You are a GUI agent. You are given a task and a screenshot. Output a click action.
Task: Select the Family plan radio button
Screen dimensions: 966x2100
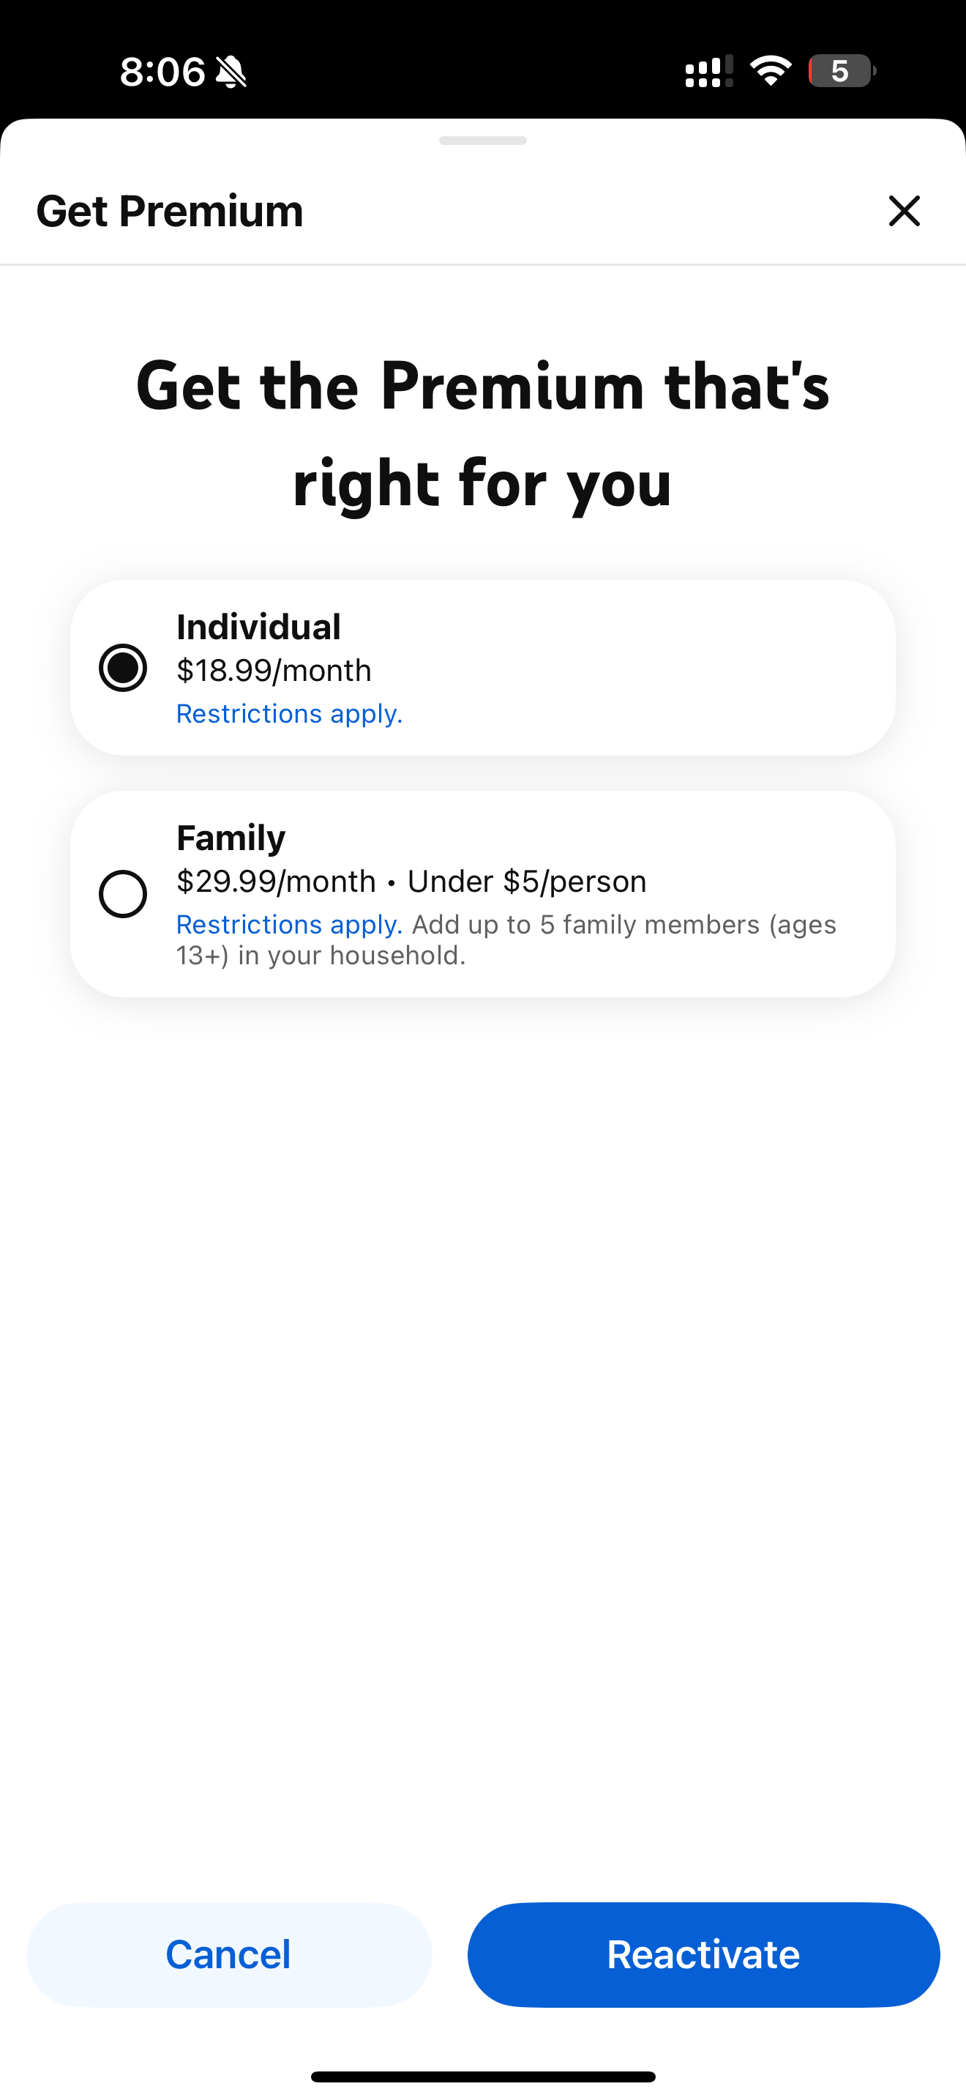pyautogui.click(x=123, y=894)
